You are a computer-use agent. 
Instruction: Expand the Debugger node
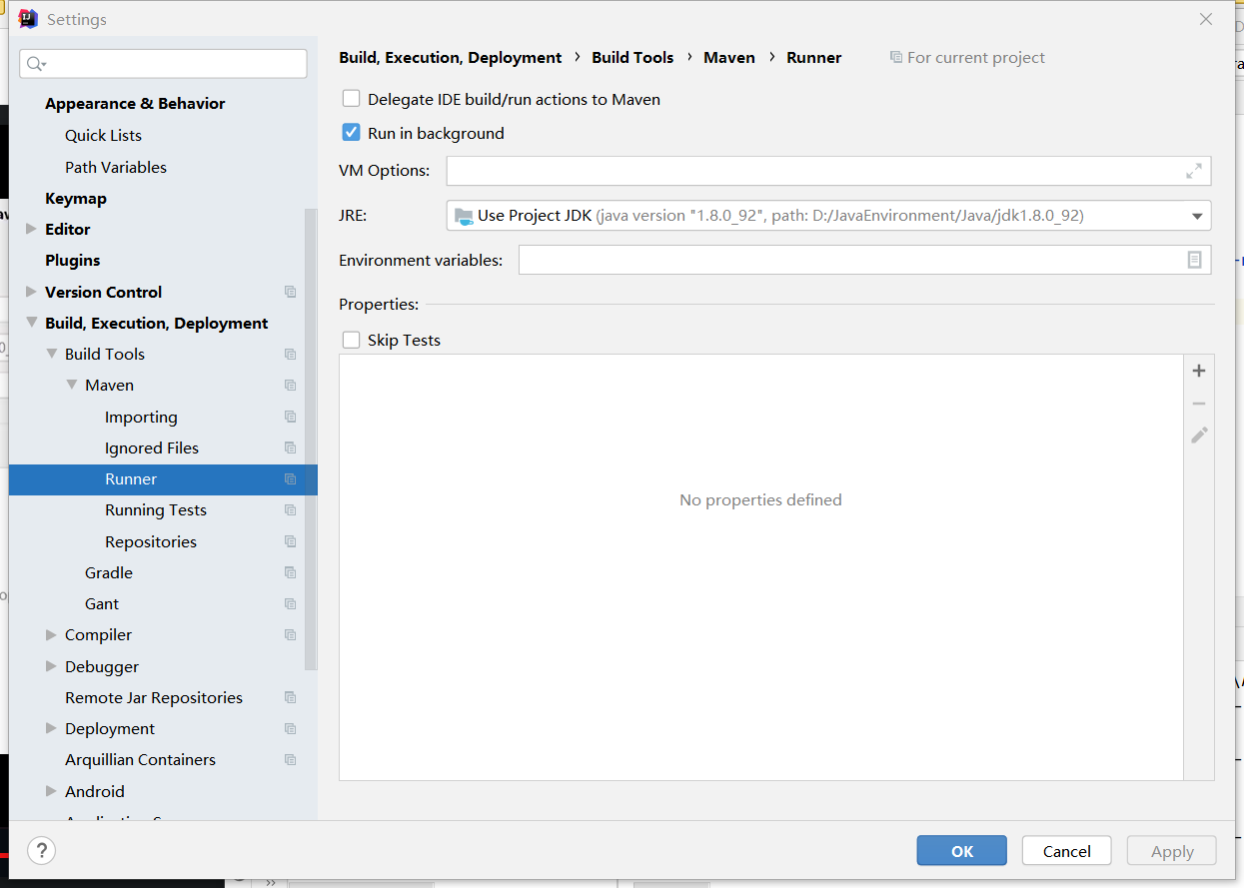click(x=51, y=666)
